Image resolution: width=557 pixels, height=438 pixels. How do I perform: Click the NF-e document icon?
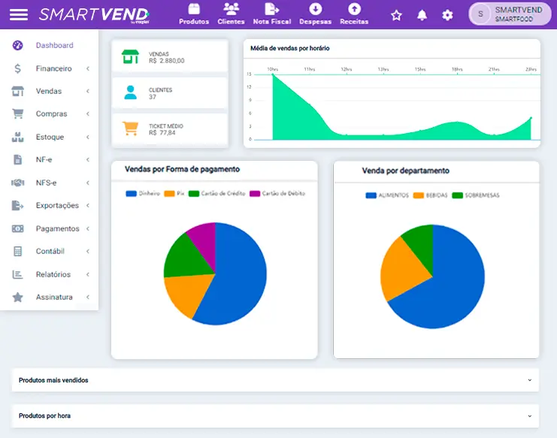(x=18, y=160)
